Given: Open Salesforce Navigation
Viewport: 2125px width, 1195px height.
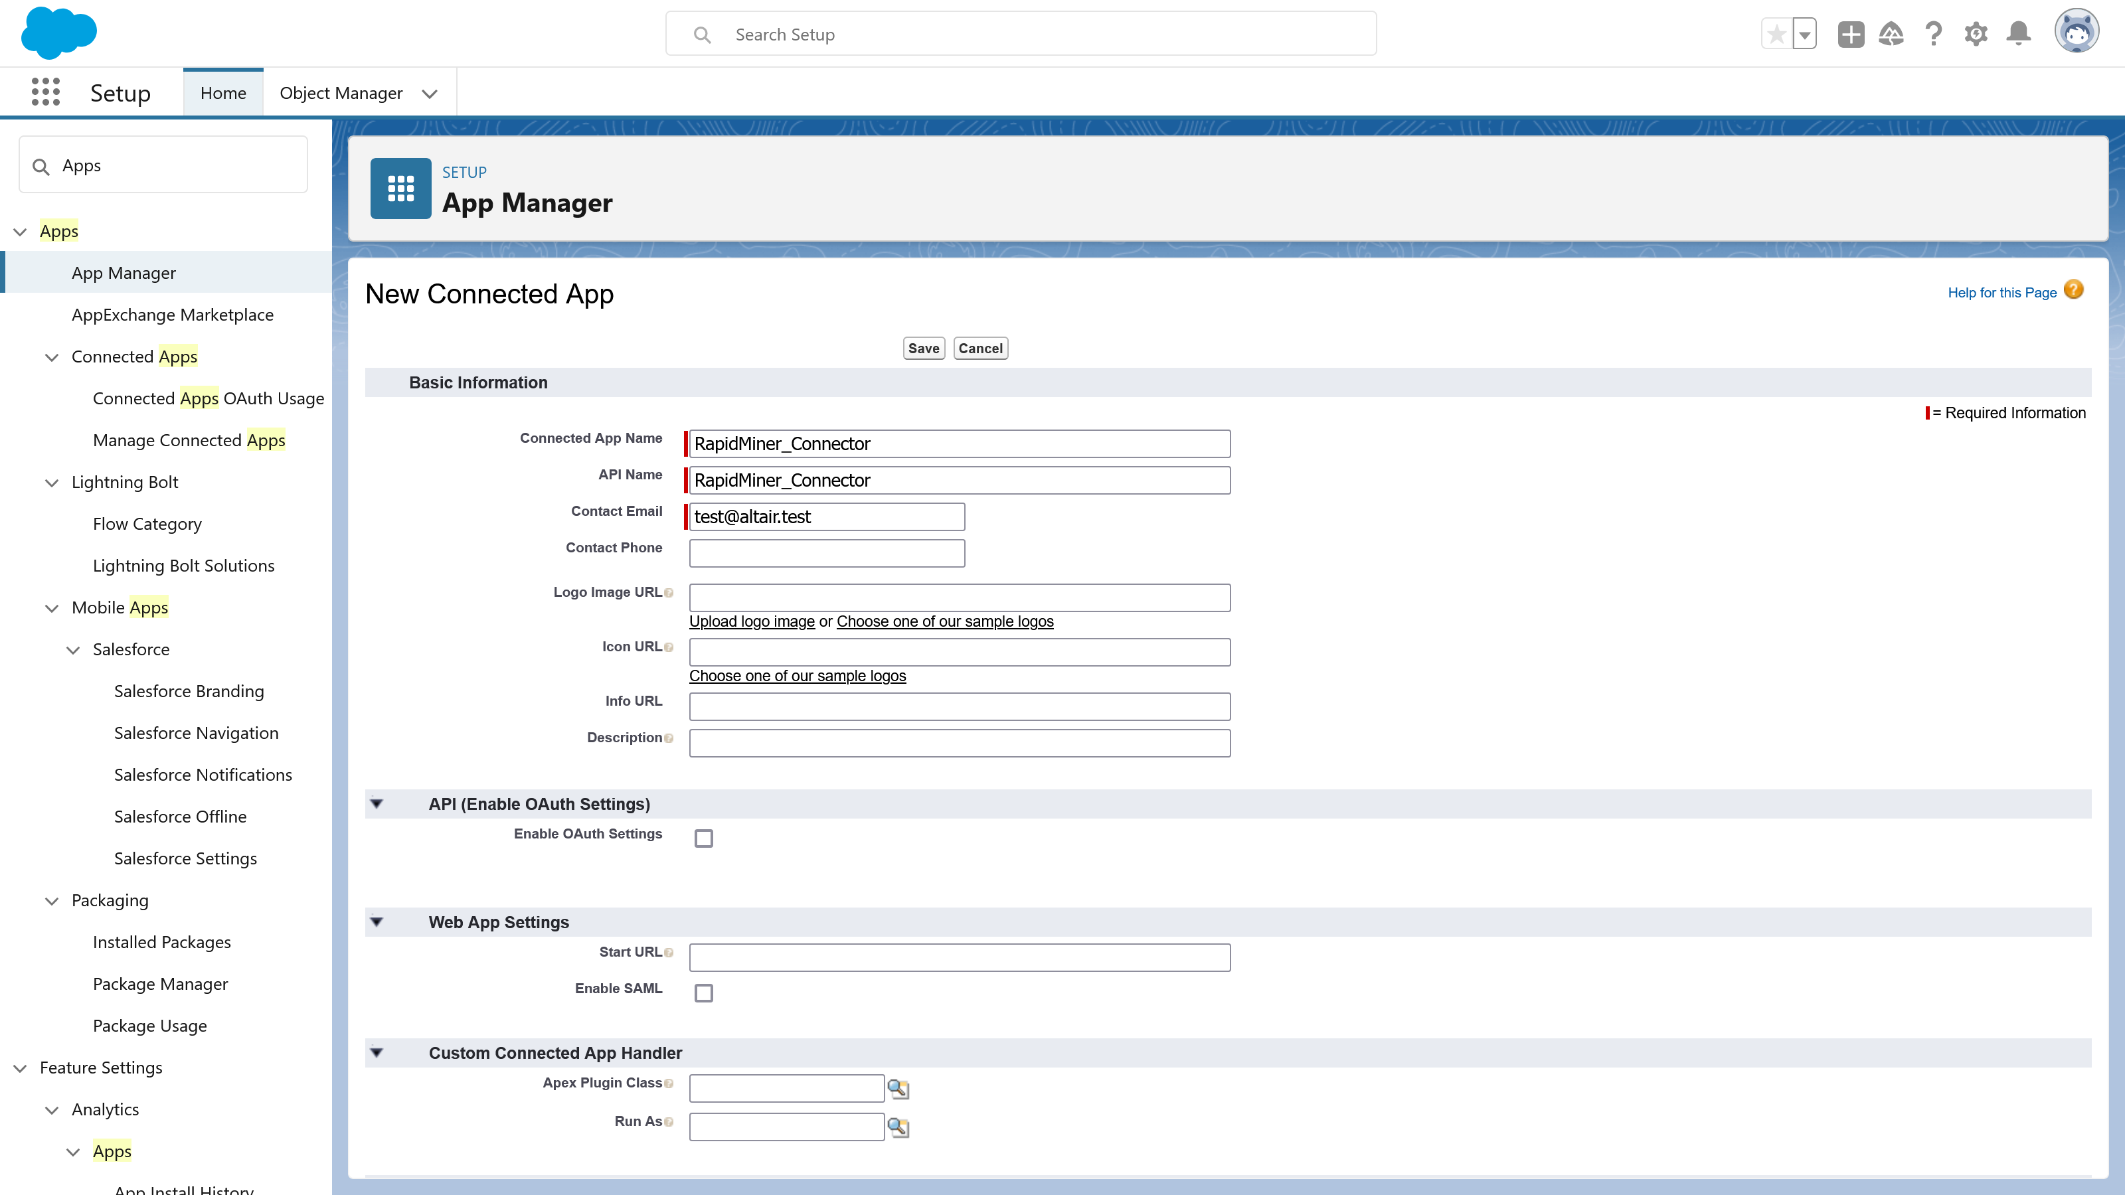Looking at the screenshot, I should coord(197,732).
